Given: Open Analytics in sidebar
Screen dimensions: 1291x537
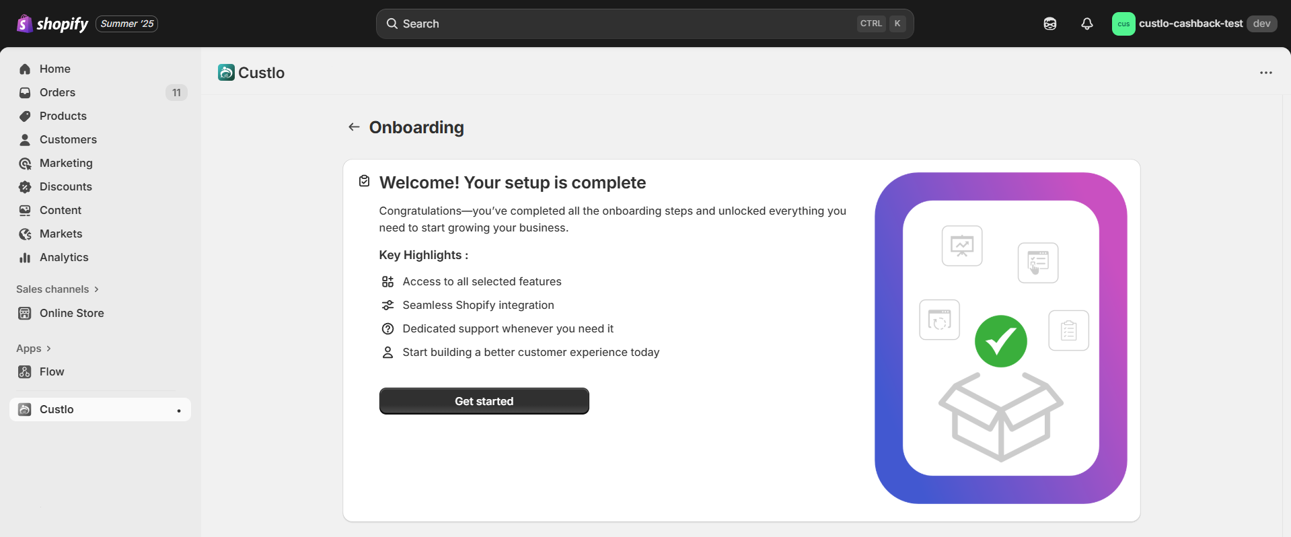Looking at the screenshot, I should [x=100, y=257].
